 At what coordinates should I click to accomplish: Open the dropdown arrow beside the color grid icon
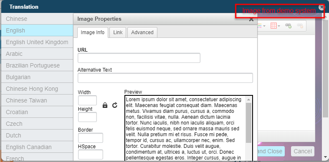tap(264, 26)
